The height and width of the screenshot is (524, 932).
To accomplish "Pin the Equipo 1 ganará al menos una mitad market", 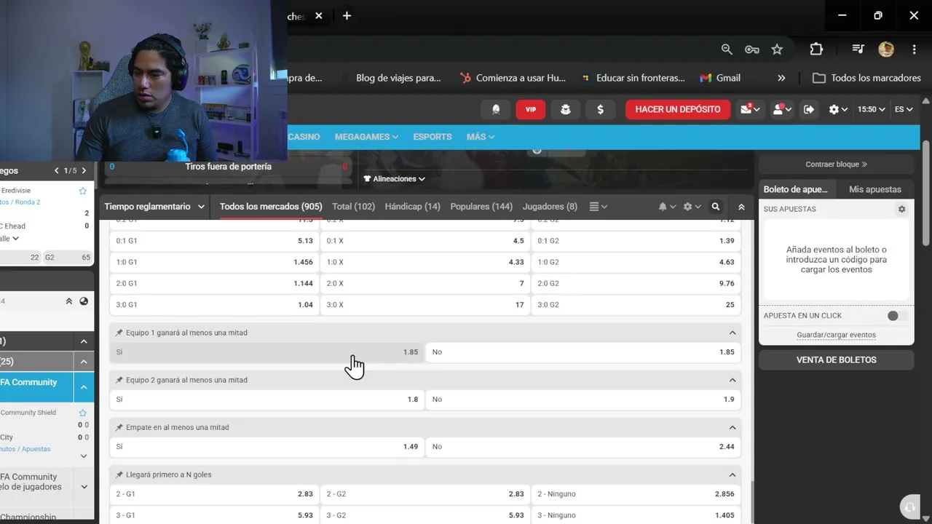I will click(119, 333).
